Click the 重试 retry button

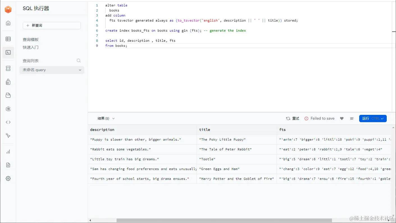coord(292,119)
